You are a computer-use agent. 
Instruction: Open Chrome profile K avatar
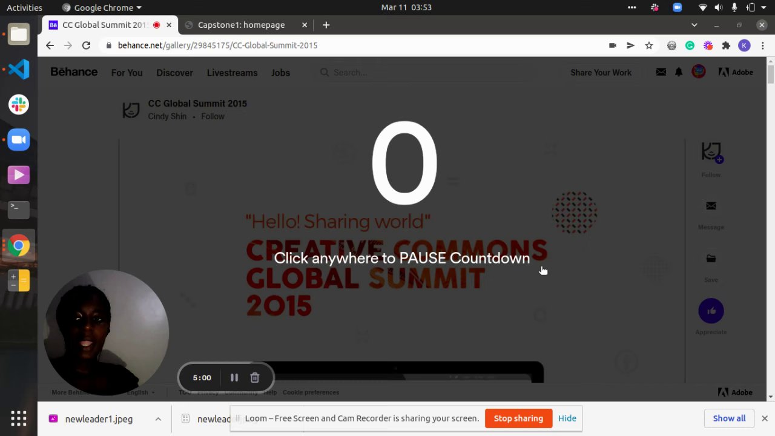(x=744, y=45)
